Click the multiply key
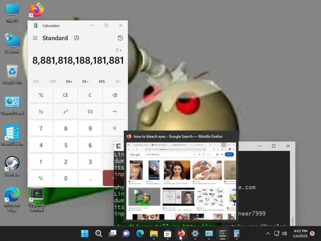The image size is (321, 241). coord(115,128)
